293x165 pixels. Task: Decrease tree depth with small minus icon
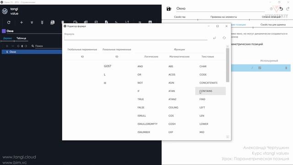[13, 46]
